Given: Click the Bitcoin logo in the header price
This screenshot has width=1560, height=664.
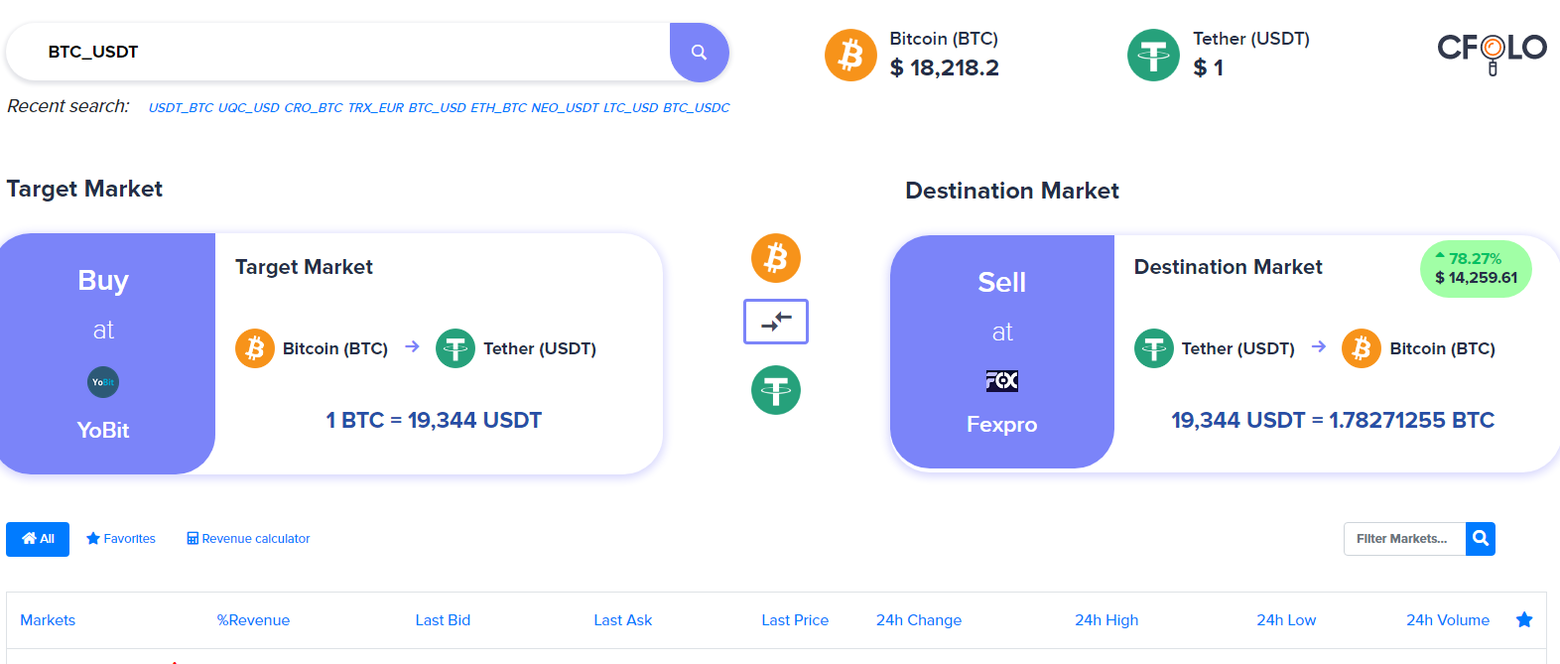Looking at the screenshot, I should [850, 55].
